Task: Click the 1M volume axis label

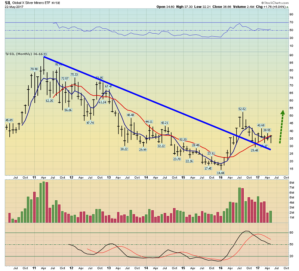Action: (x=292, y=217)
